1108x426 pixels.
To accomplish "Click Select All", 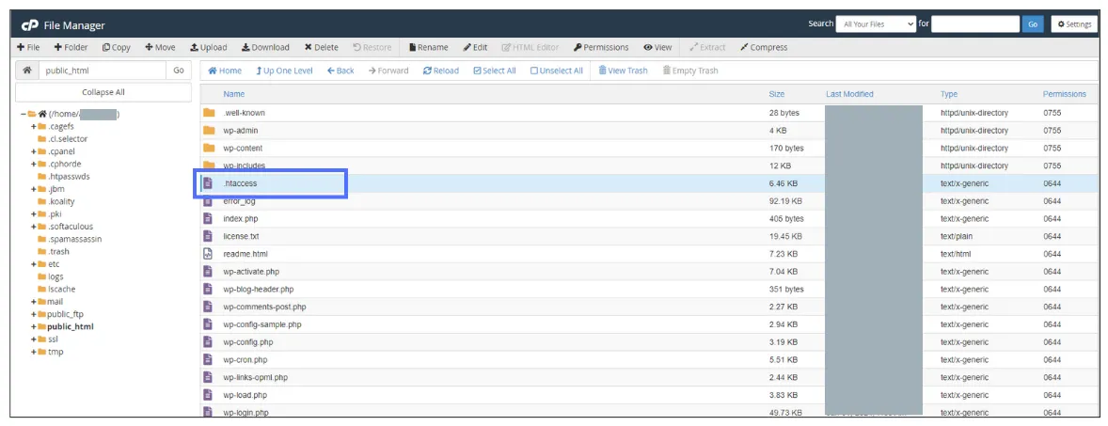I will click(495, 71).
